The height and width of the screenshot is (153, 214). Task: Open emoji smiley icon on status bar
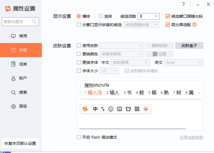111,109
